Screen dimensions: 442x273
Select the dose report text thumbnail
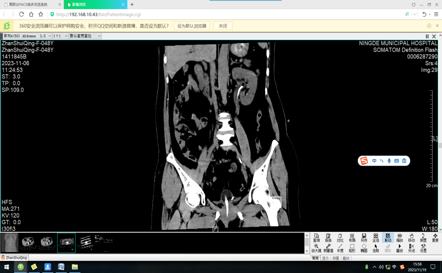[104, 243]
